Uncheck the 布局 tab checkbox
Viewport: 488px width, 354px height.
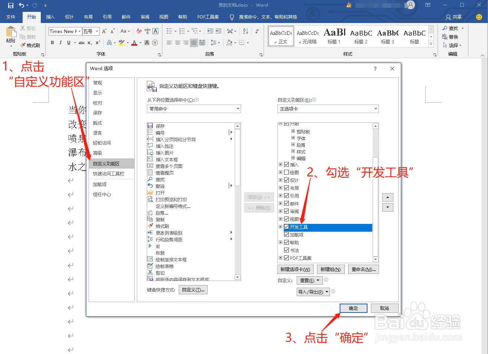(x=286, y=188)
